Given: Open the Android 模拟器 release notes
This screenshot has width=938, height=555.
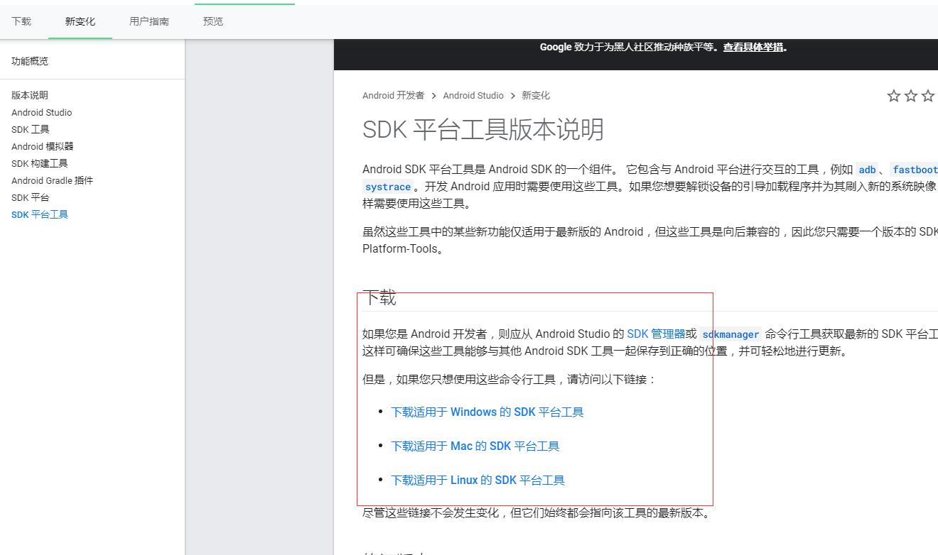Looking at the screenshot, I should click(42, 146).
